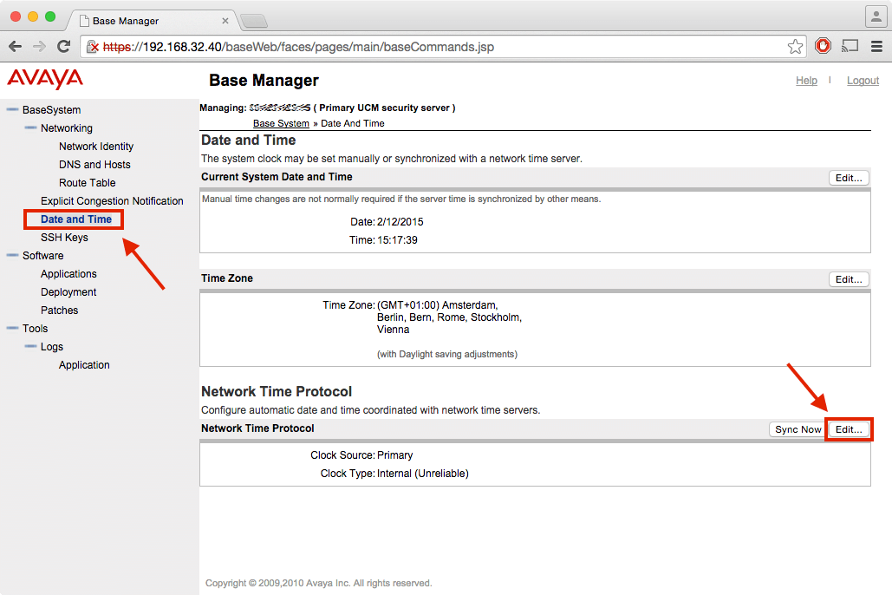Open Applications under Software
This screenshot has height=595, width=892.
pyautogui.click(x=68, y=274)
